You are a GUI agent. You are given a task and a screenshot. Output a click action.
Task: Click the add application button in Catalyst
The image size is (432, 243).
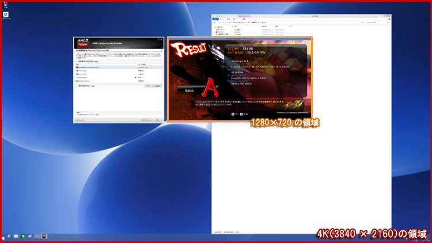[x=153, y=86]
